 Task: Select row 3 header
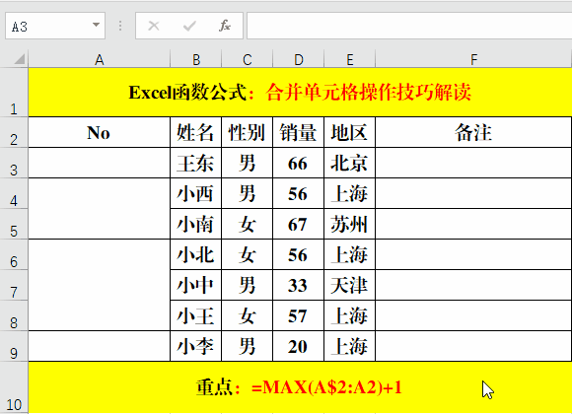point(14,163)
